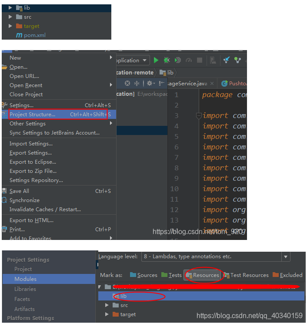Select lib folder in module content tree

click(201, 296)
